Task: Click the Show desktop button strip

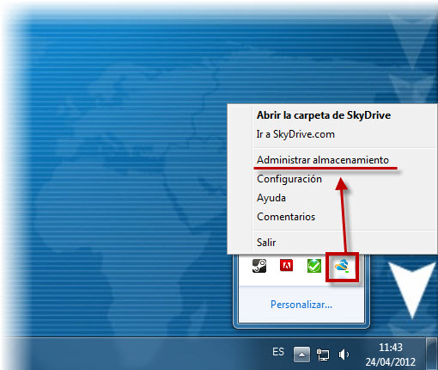Action: coord(431,354)
